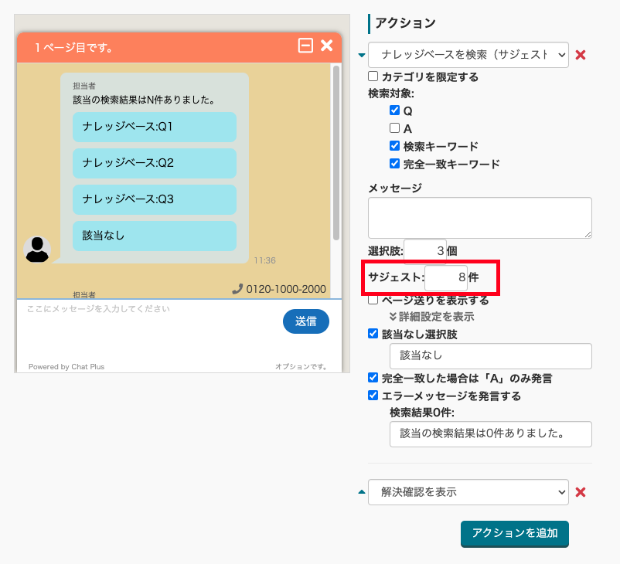Delete the knowledge base search action
The height and width of the screenshot is (564, 620).
point(581,55)
